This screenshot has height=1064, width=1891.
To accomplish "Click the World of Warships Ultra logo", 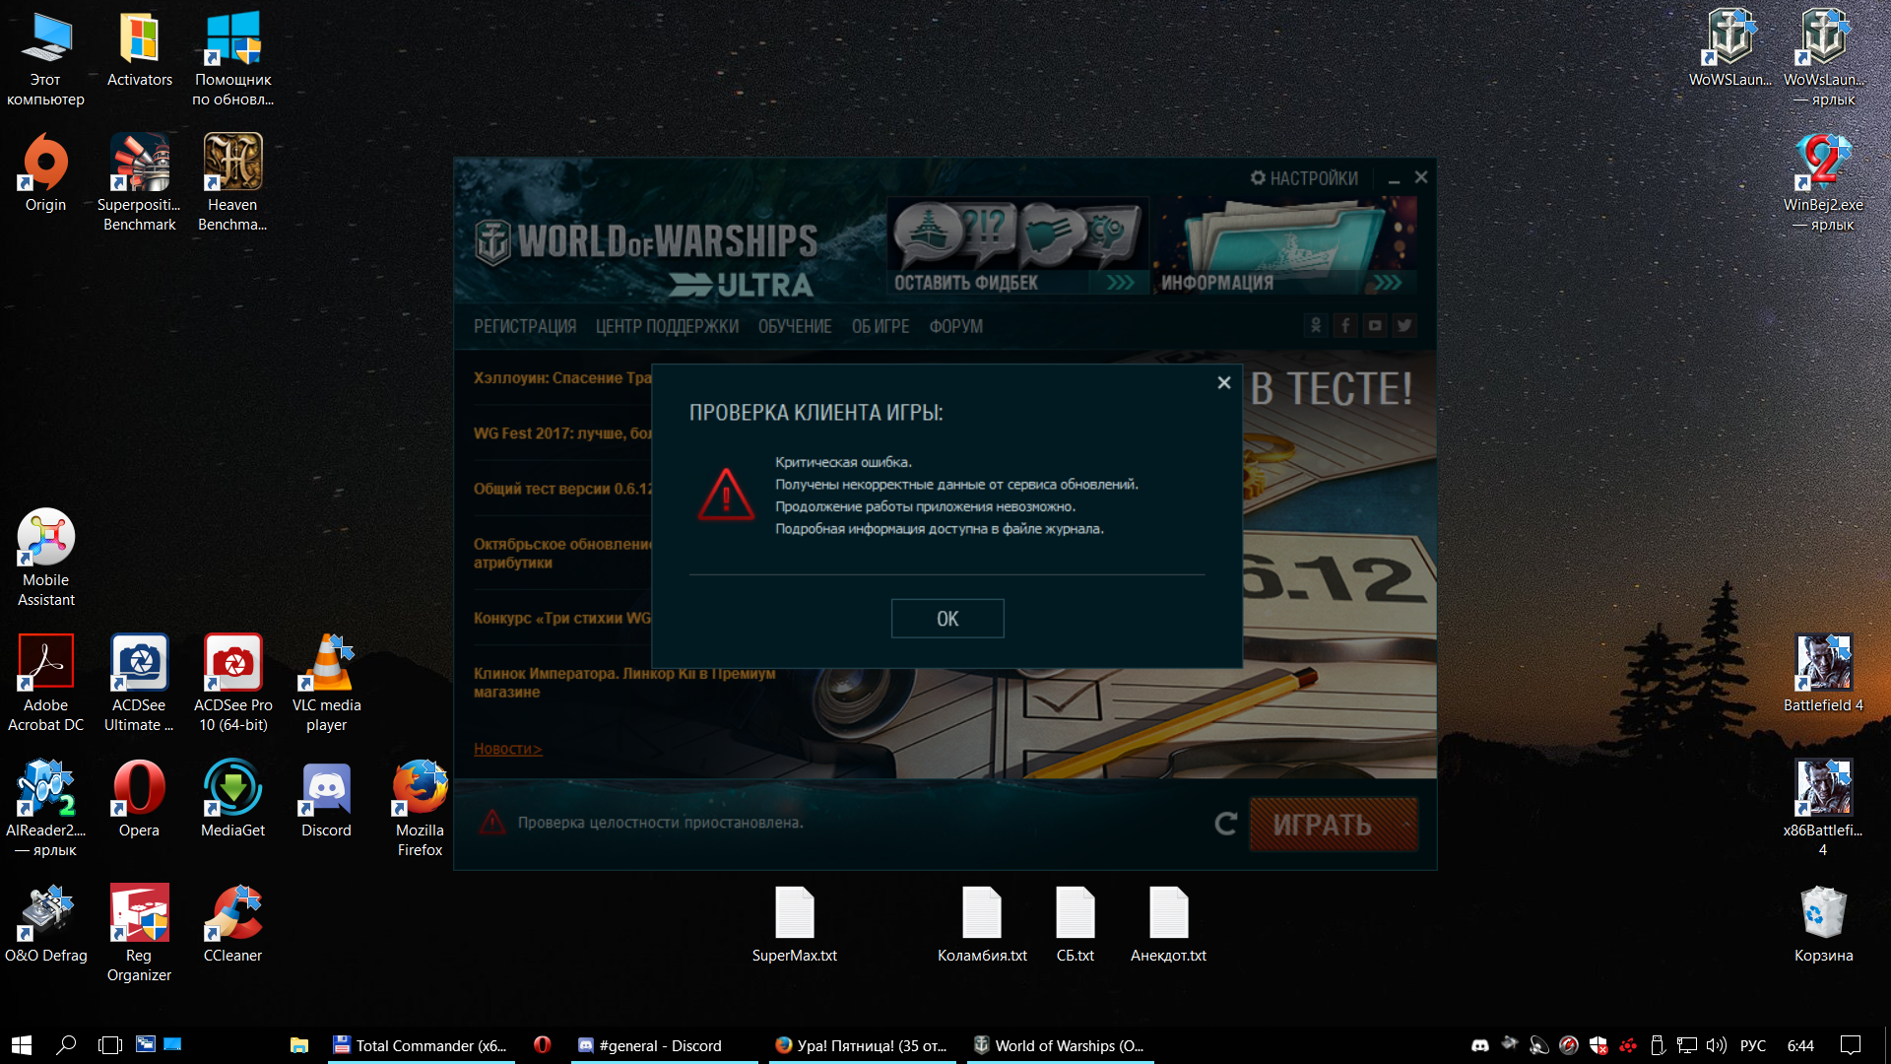I will coord(646,258).
